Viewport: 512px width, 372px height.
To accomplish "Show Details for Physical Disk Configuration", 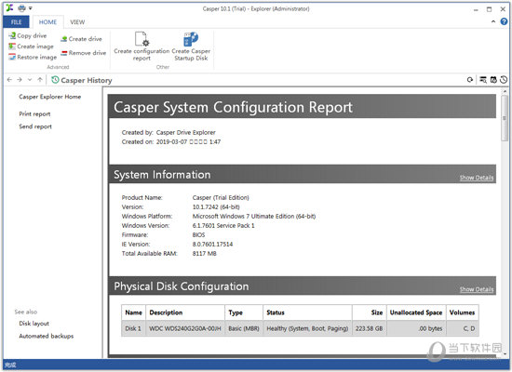I will (477, 289).
